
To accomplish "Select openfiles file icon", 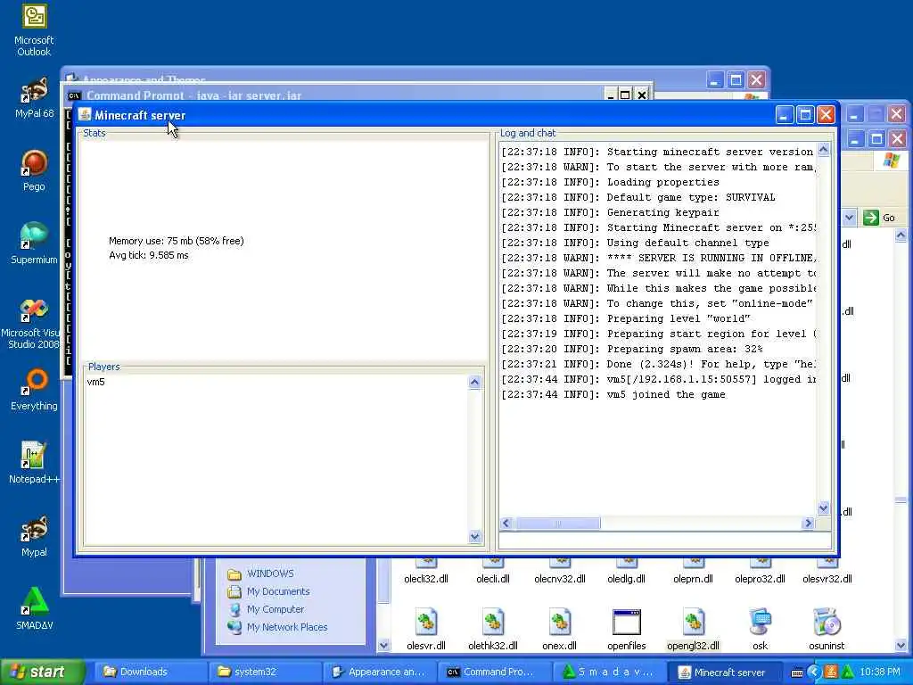I will click(627, 622).
